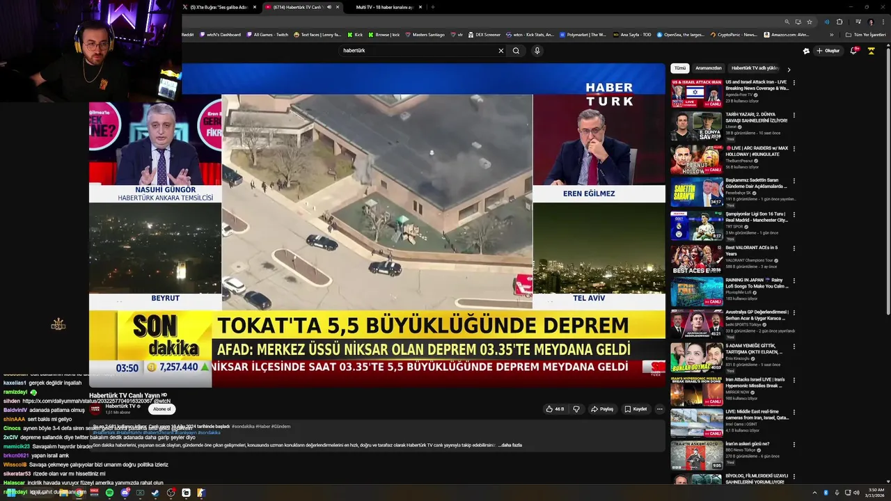Open options for US and Israel Attack Iran video
The image size is (891, 501).
click(x=794, y=82)
